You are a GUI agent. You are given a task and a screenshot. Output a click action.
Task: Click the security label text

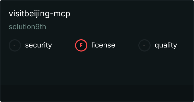point(39,45)
